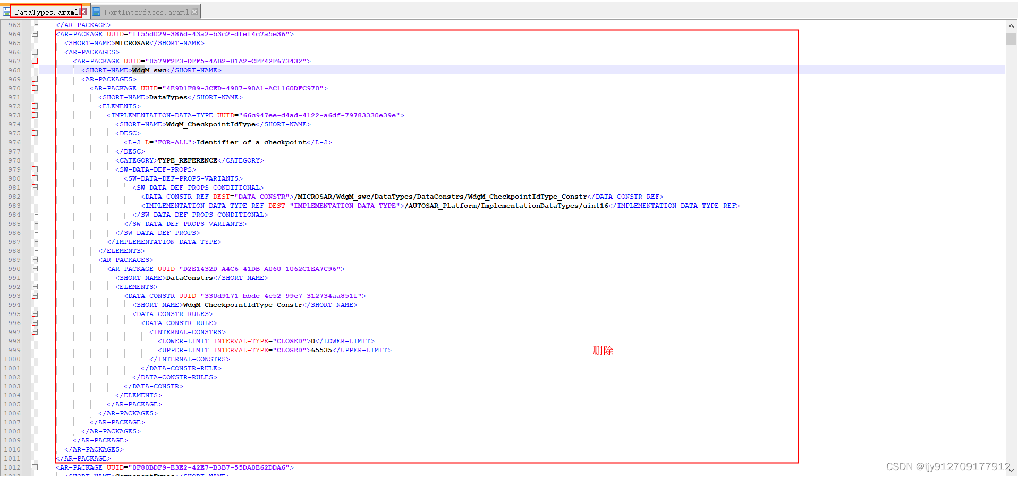Click the UUID value on line 970

click(243, 88)
